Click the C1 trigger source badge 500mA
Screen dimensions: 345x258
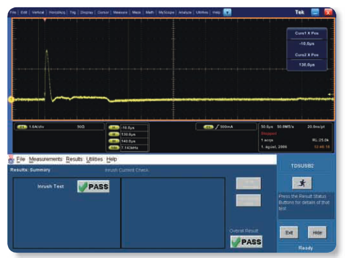click(208, 127)
